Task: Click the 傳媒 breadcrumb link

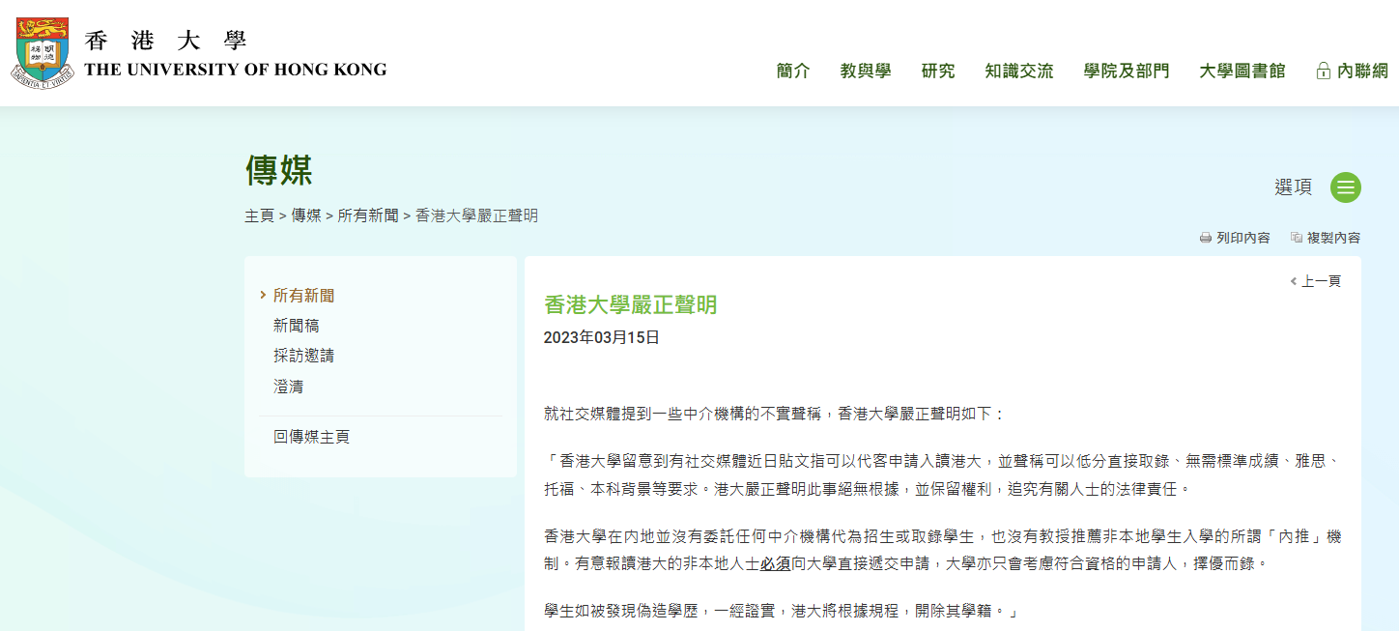Action: pyautogui.click(x=306, y=215)
